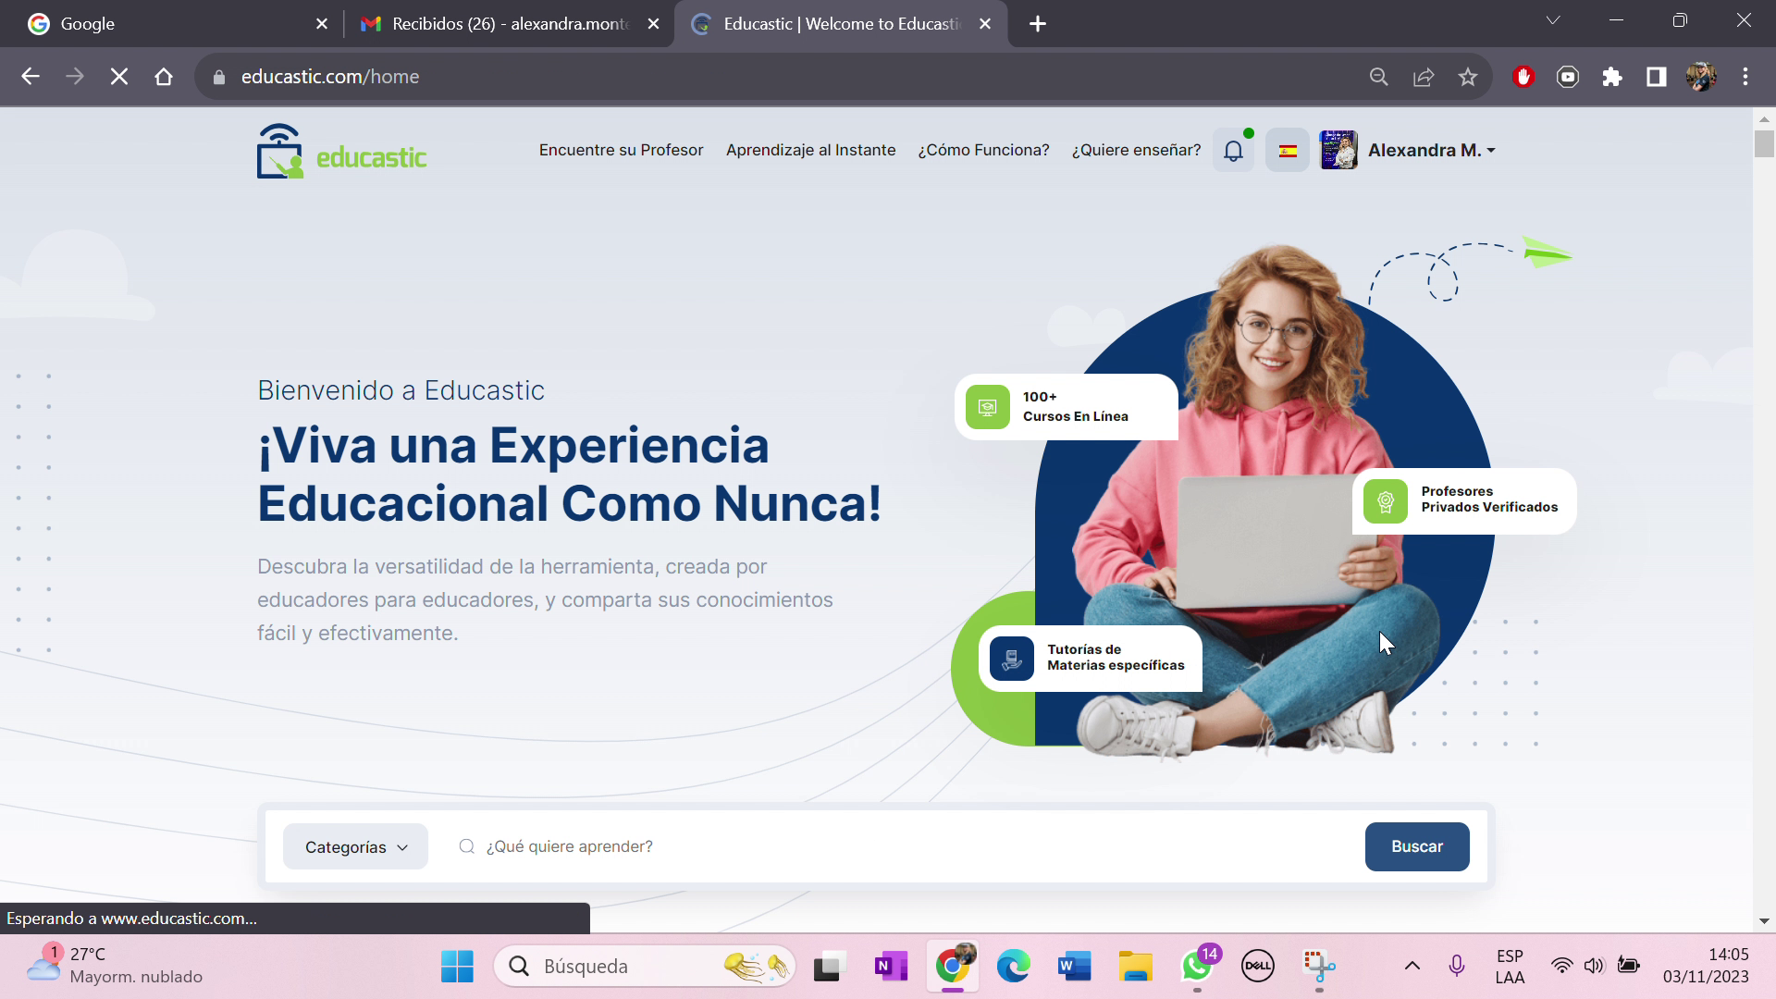Show hidden system tray icons
This screenshot has height=999, width=1776.
(x=1412, y=967)
